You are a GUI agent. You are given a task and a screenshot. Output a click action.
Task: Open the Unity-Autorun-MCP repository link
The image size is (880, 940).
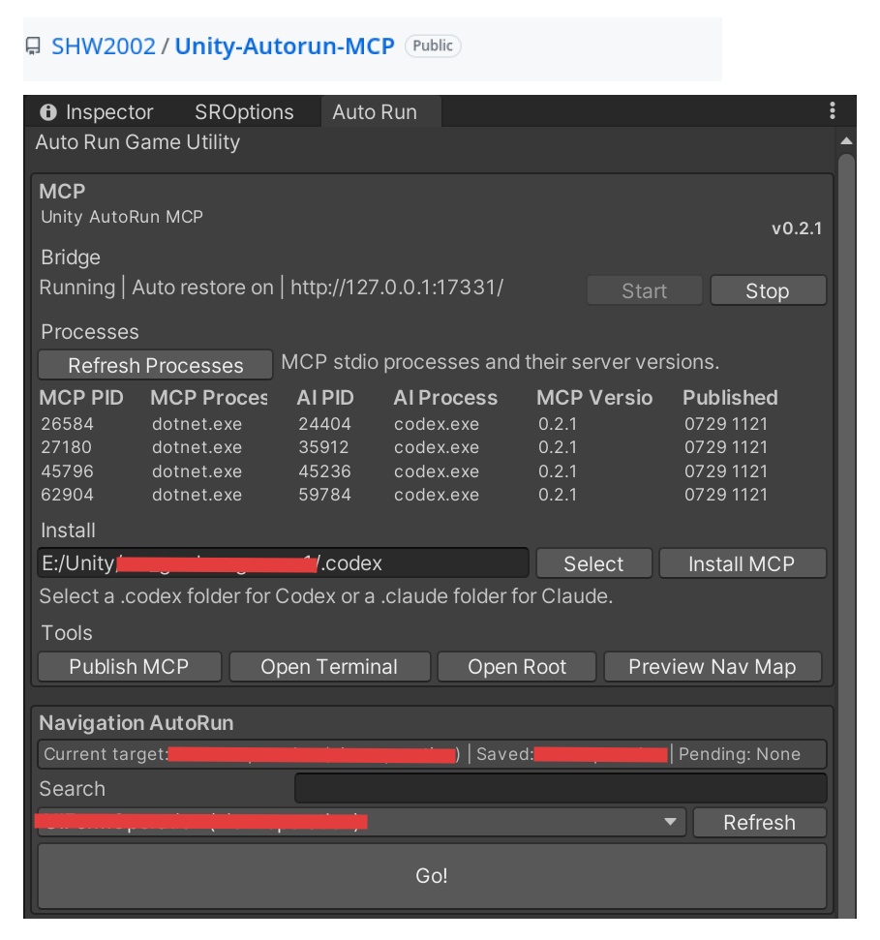[285, 46]
